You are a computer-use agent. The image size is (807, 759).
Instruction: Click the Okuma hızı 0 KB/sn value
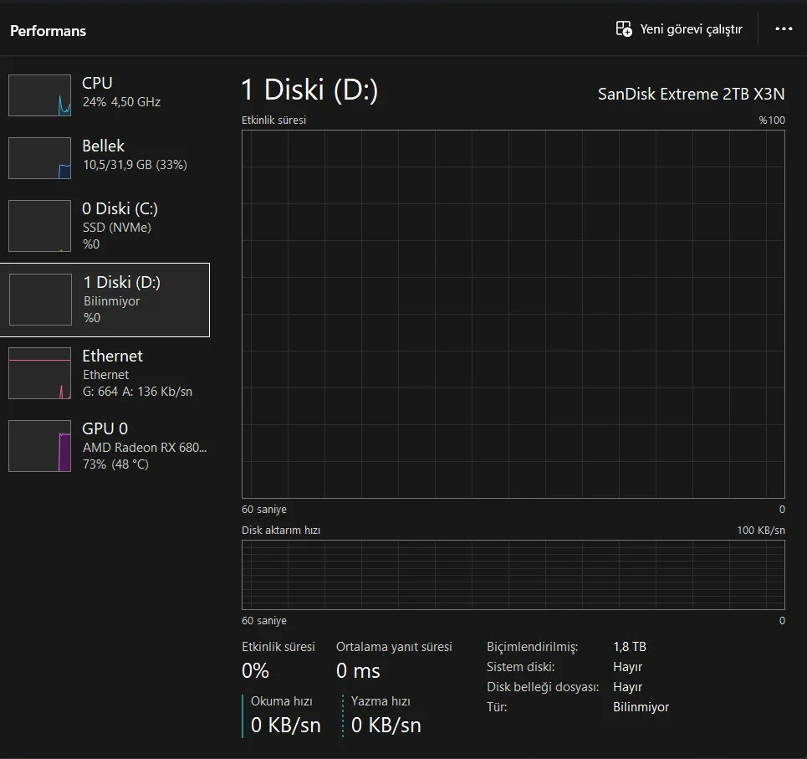285,725
